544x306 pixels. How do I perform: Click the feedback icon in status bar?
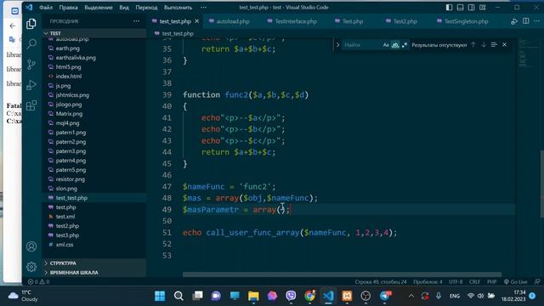537,281
